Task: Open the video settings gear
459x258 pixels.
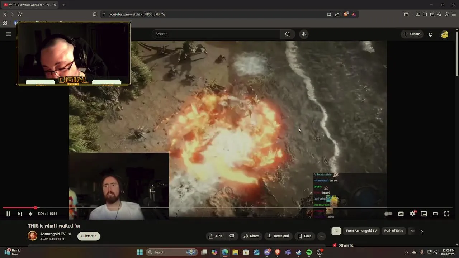Action: click(412, 214)
